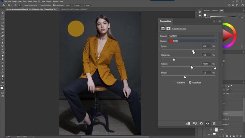Open the Window menu
The height and width of the screenshot is (138, 245).
click(56, 1)
